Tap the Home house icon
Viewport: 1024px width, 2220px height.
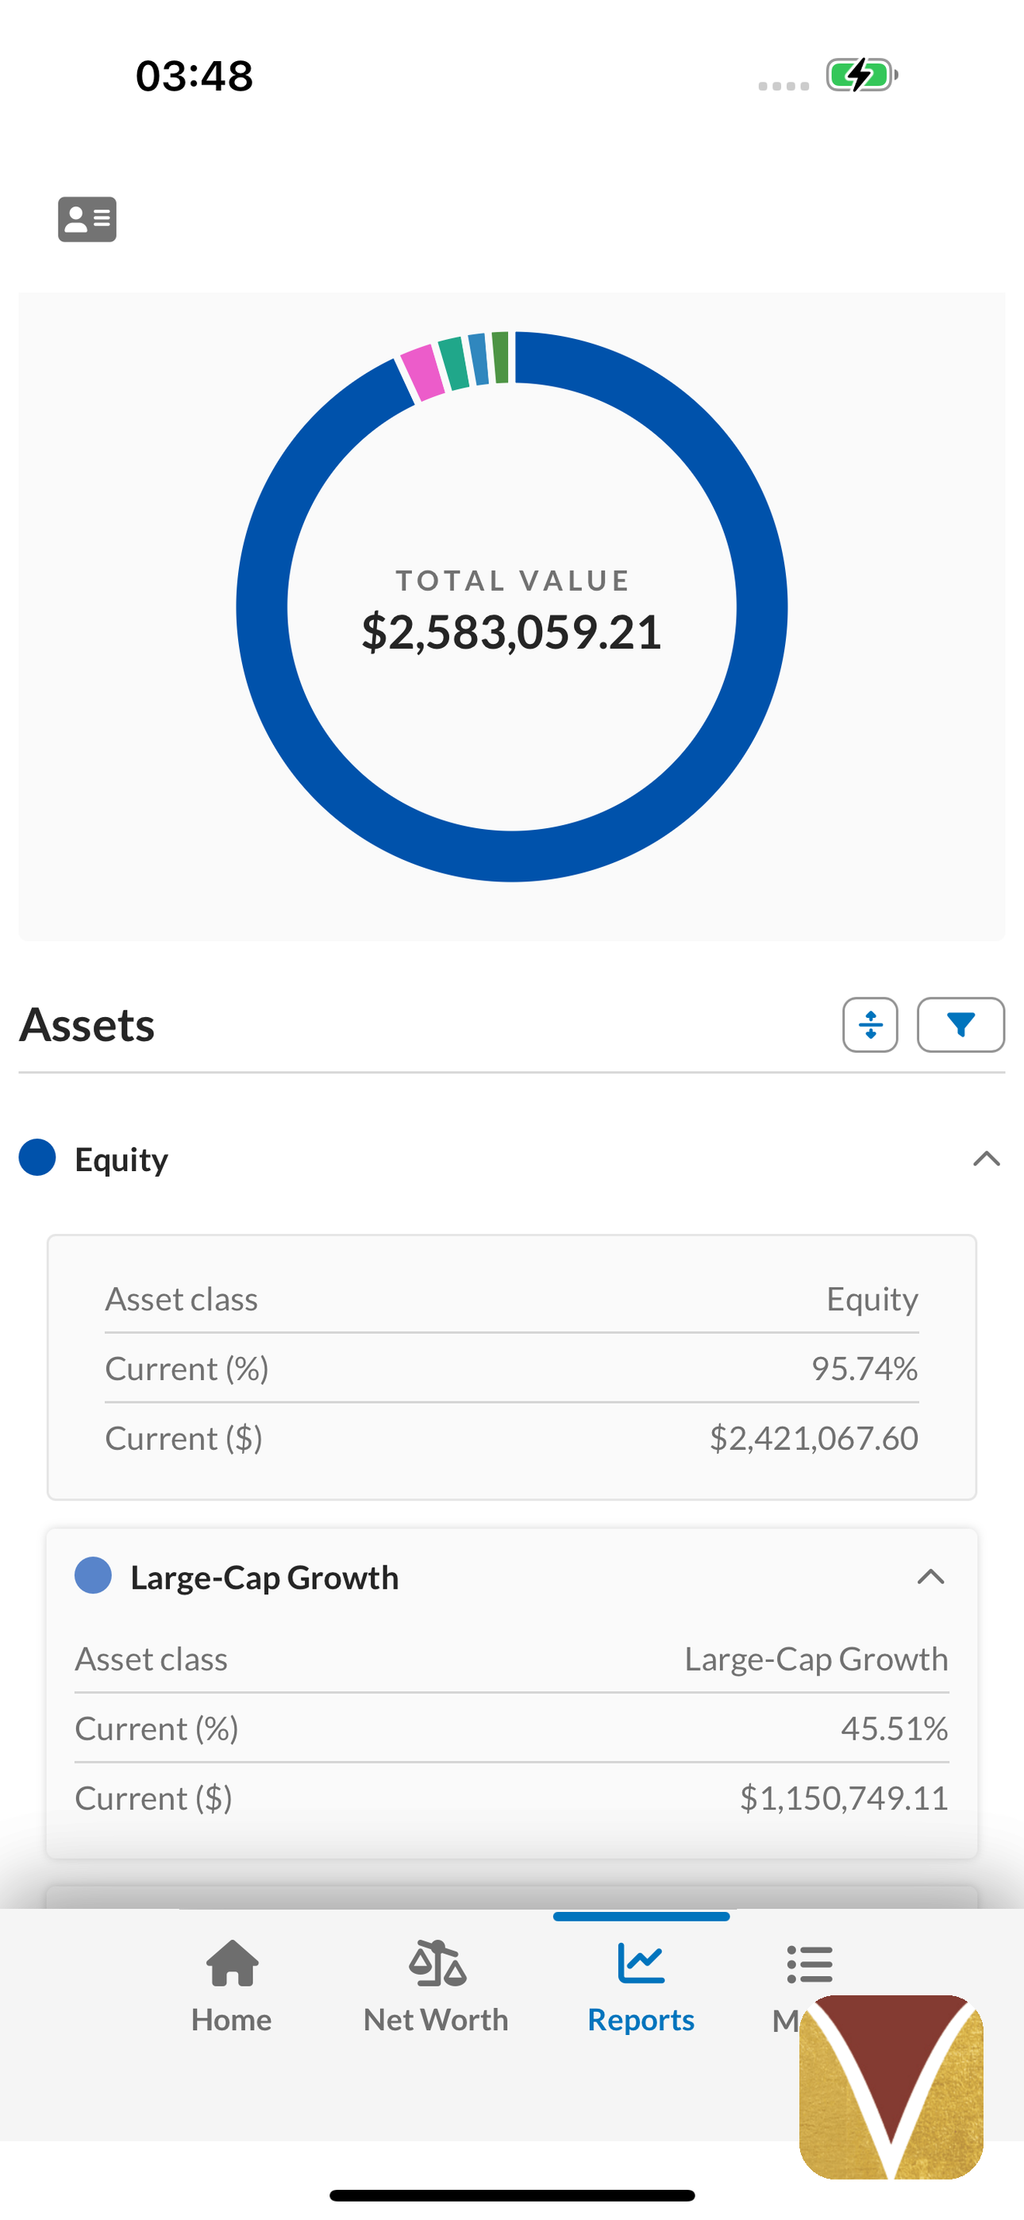[232, 1962]
